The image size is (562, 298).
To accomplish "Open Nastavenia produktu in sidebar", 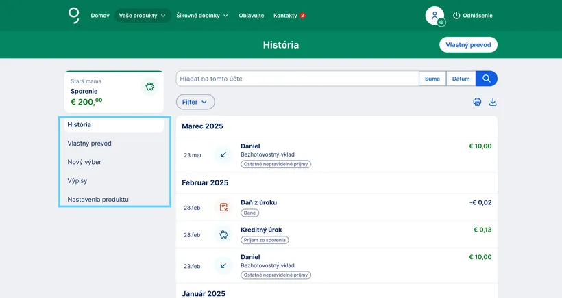I will point(98,199).
